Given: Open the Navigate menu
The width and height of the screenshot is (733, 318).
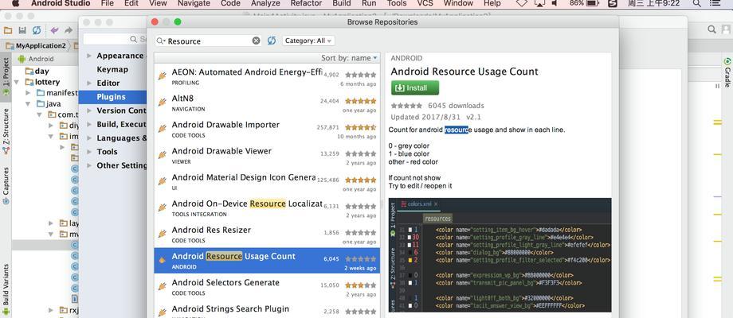Looking at the screenshot, I should [194, 3].
